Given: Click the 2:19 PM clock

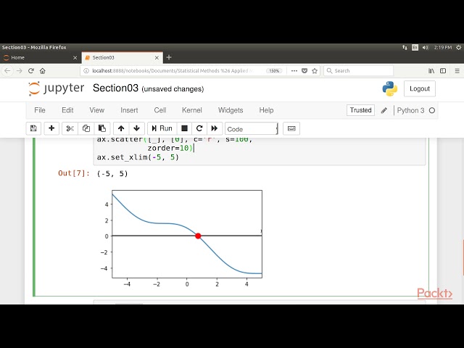Looking at the screenshot, I should pyautogui.click(x=443, y=47).
